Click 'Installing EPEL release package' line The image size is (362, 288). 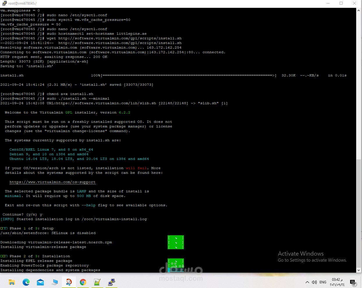point(36,261)
